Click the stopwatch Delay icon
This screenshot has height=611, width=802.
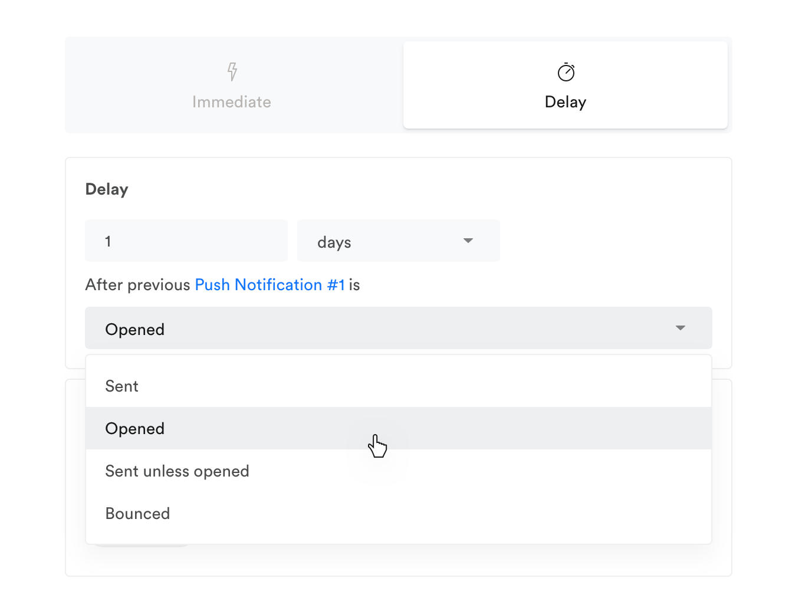(566, 72)
